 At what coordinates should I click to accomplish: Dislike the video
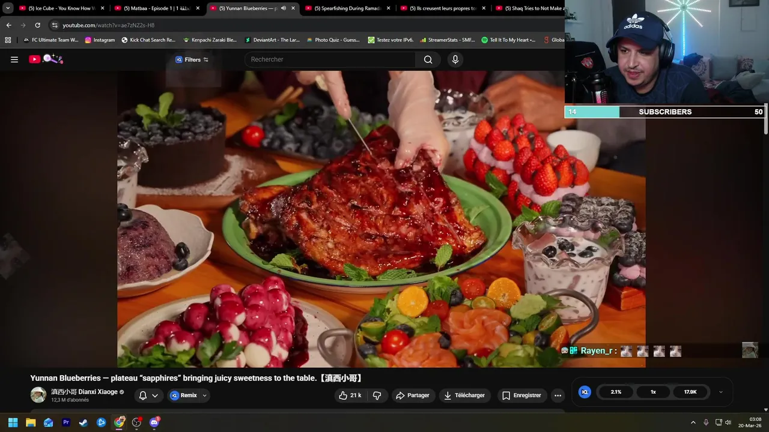[377, 395]
